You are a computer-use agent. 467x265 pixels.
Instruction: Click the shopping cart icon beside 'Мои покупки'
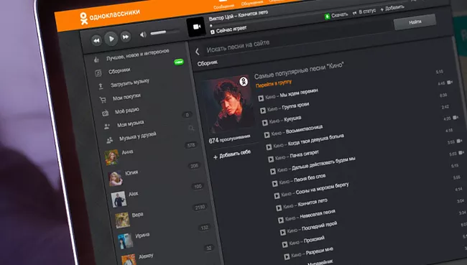[103, 100]
